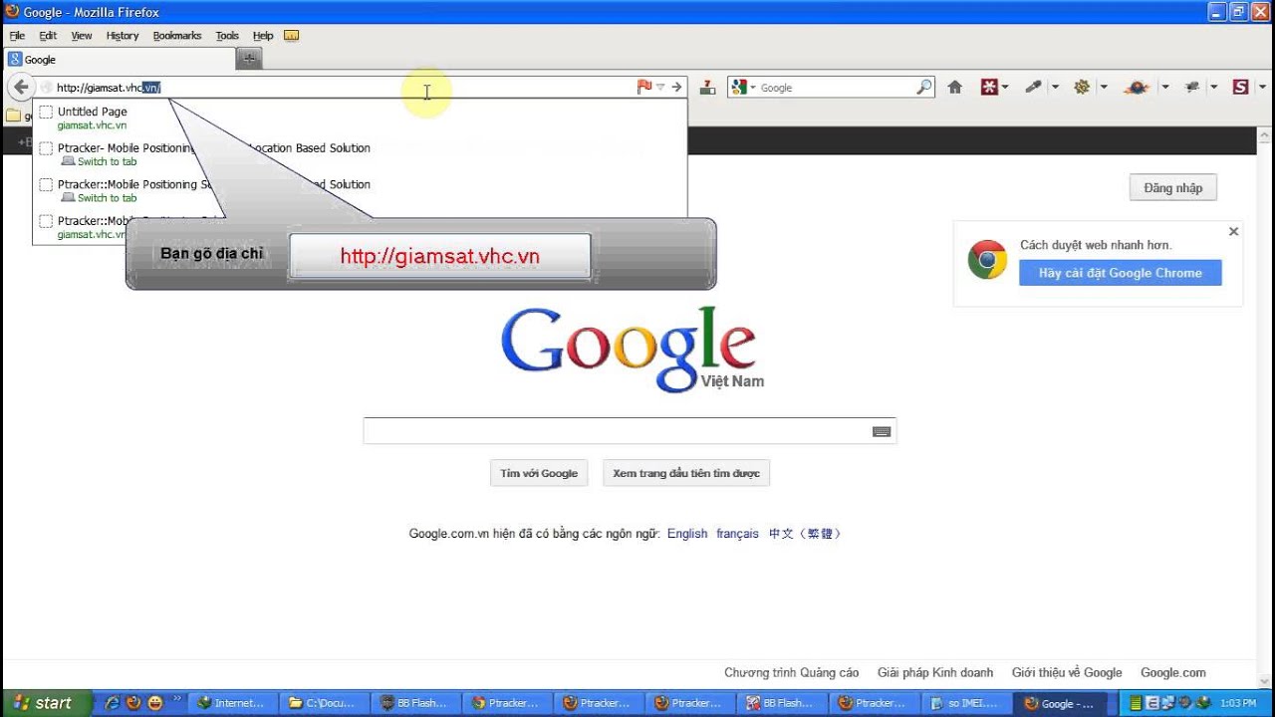
Task: Choose 'Ptracker::Mobile Positioning S' suggestion row
Action: (x=360, y=190)
